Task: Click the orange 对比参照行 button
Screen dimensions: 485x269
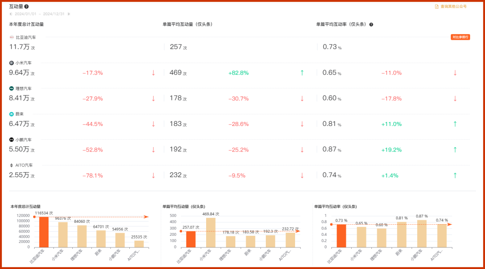Action: (x=460, y=37)
